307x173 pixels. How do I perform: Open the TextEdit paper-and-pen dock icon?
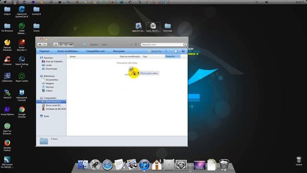[119, 164]
